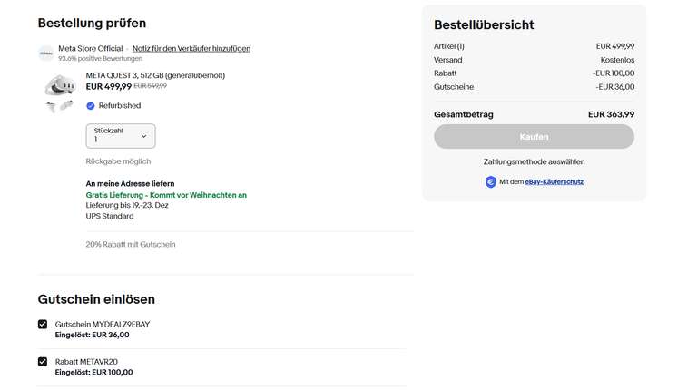This screenshot has width=697, height=390.
Task: Click the grey Kaufen button
Action: 534,136
